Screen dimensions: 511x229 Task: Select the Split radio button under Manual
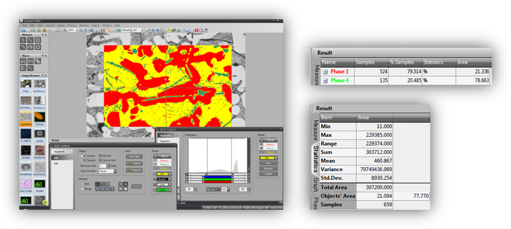[82, 184]
